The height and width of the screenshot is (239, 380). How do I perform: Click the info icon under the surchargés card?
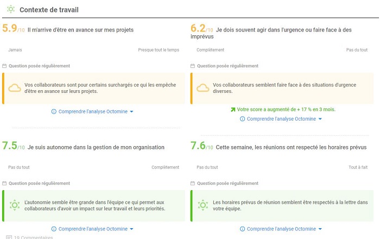click(x=54, y=111)
